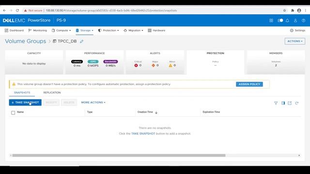Go back with the browser back arrow
This screenshot has width=310, height=174.
pos(4,11)
